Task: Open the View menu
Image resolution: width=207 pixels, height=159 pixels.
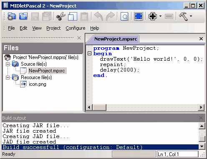Action: click(x=37, y=28)
